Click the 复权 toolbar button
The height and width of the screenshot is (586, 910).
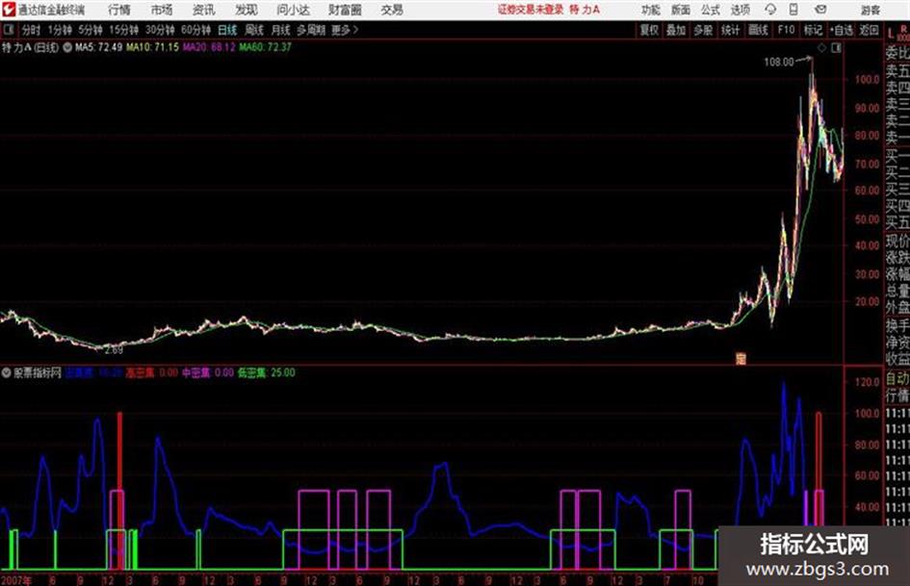[x=649, y=30]
